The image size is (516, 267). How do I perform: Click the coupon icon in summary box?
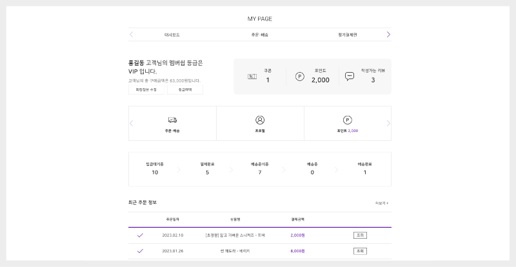coord(252,77)
